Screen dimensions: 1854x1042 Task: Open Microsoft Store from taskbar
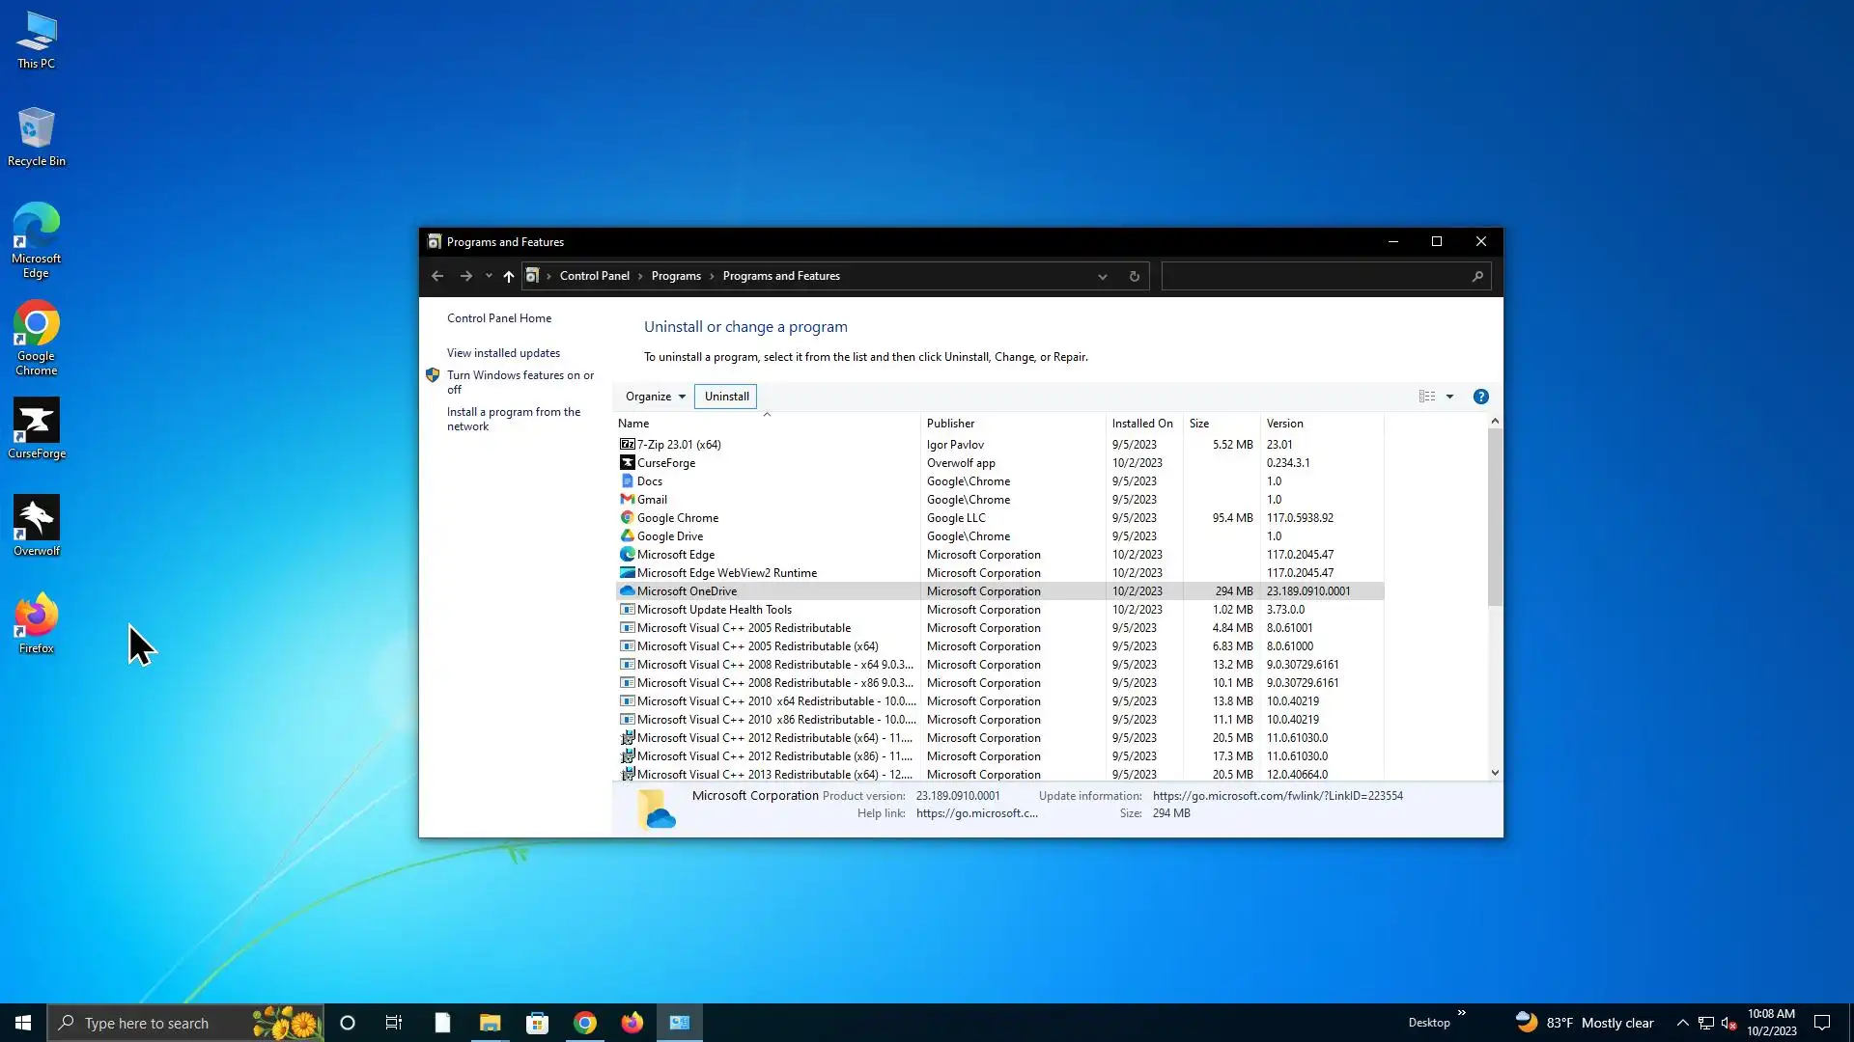(537, 1023)
